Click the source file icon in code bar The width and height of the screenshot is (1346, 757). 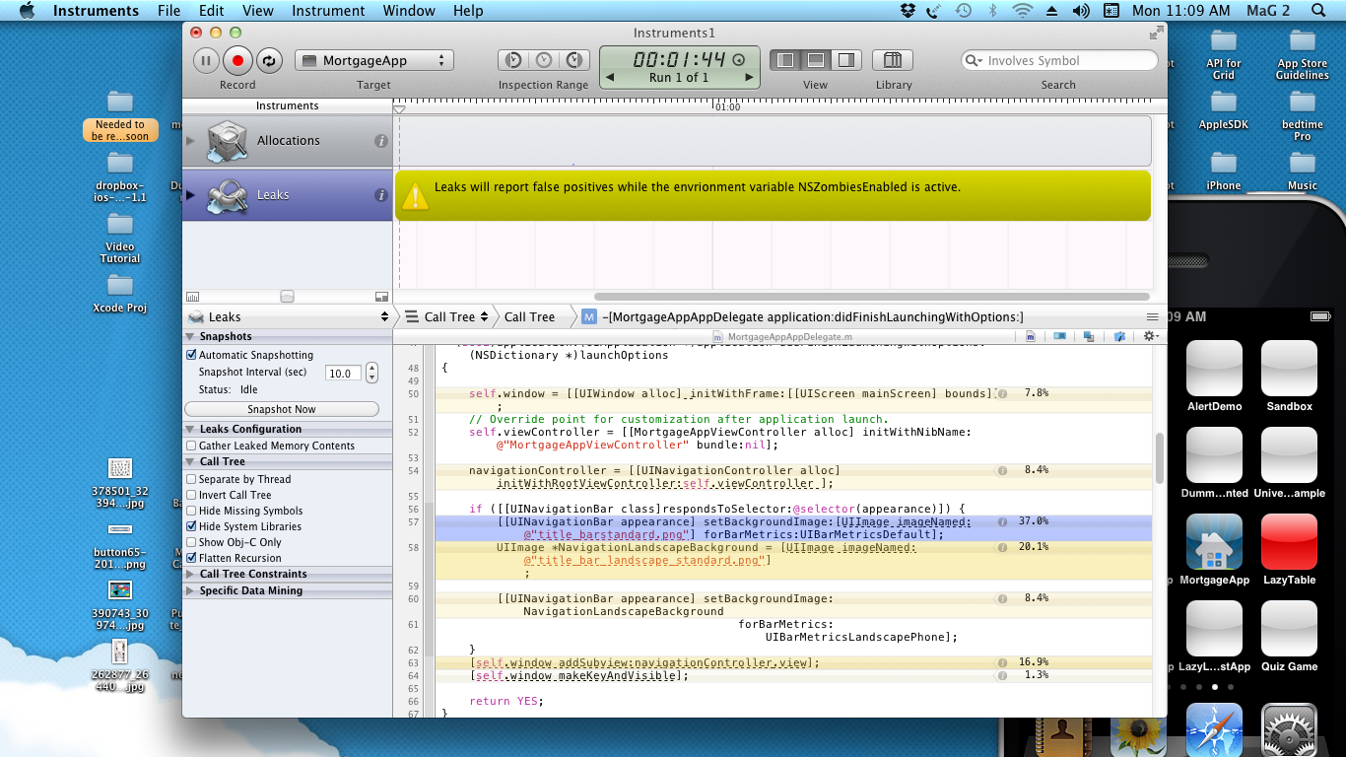1030,336
